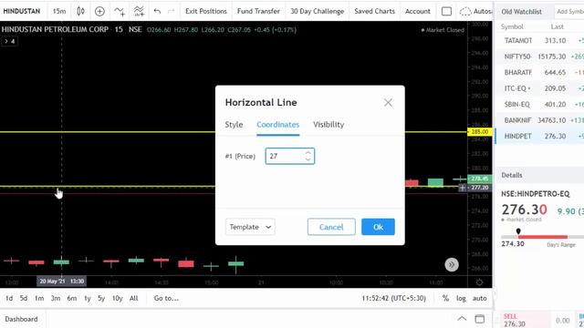The width and height of the screenshot is (584, 328).
Task: Click Exit Positions in toolbar
Action: coord(206,11)
